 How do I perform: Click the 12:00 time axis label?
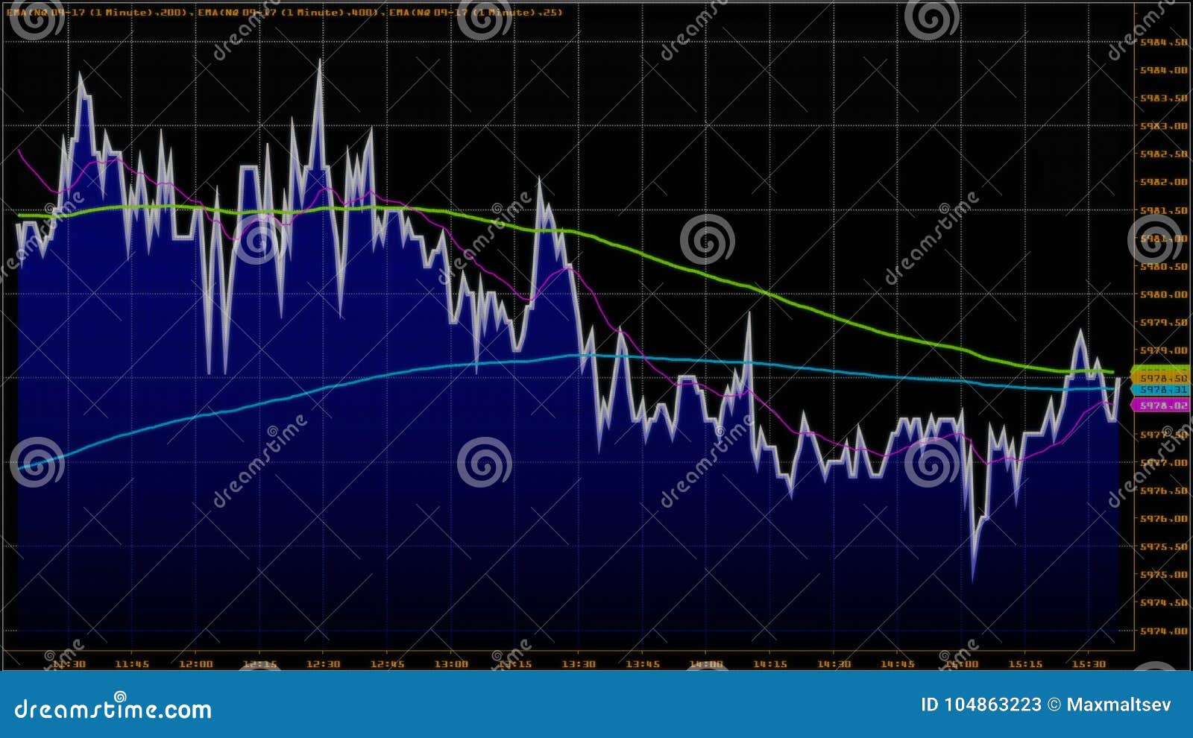pos(196,664)
